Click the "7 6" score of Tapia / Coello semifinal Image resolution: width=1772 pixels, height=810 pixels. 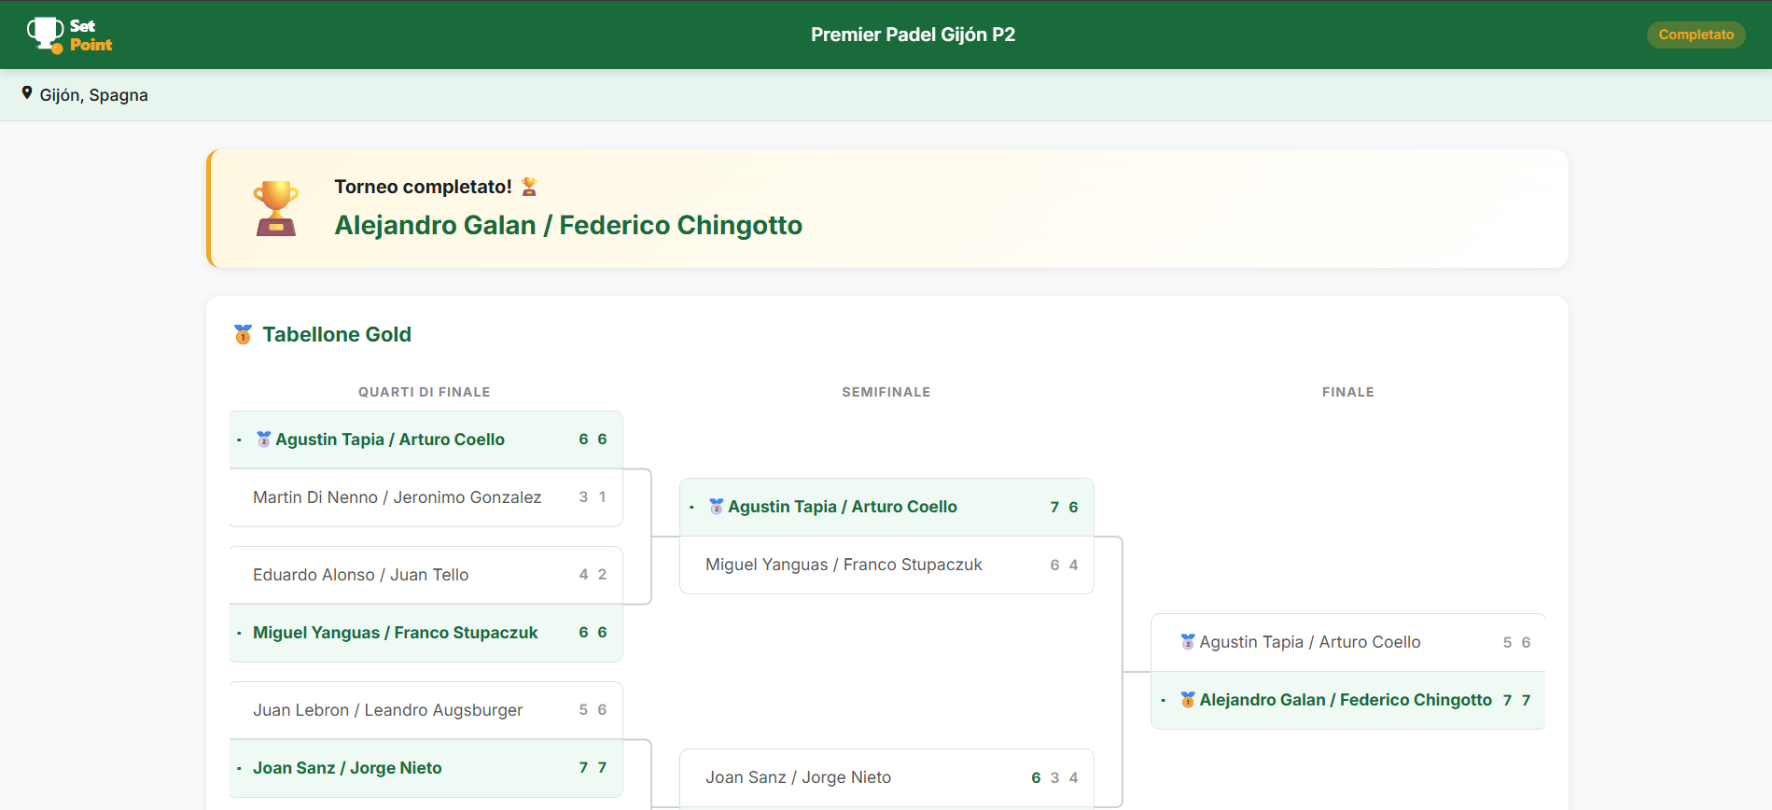[x=1064, y=507]
